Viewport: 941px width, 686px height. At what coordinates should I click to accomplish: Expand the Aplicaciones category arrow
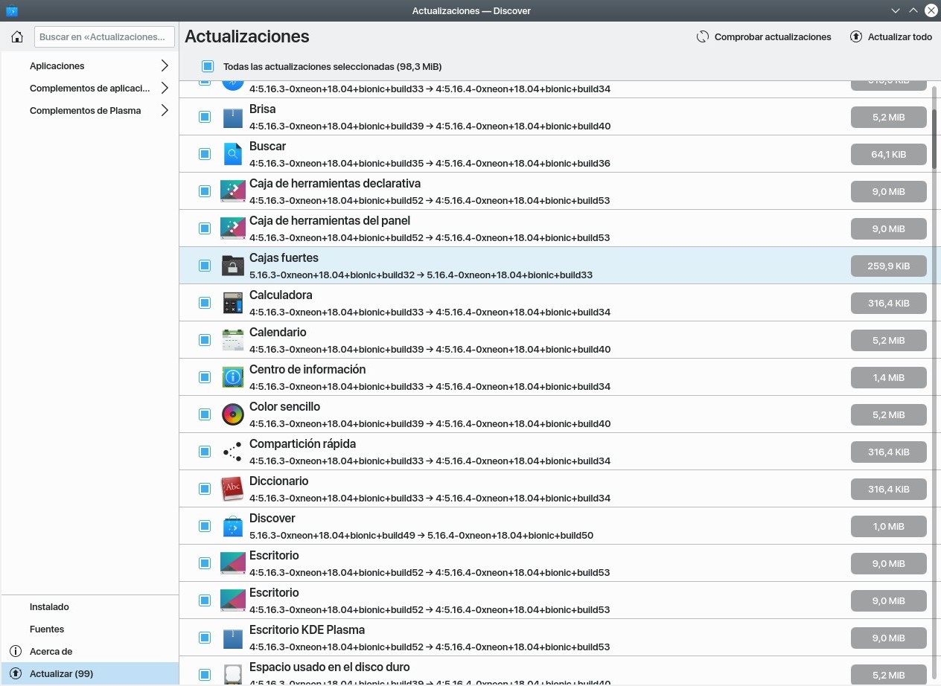point(165,65)
